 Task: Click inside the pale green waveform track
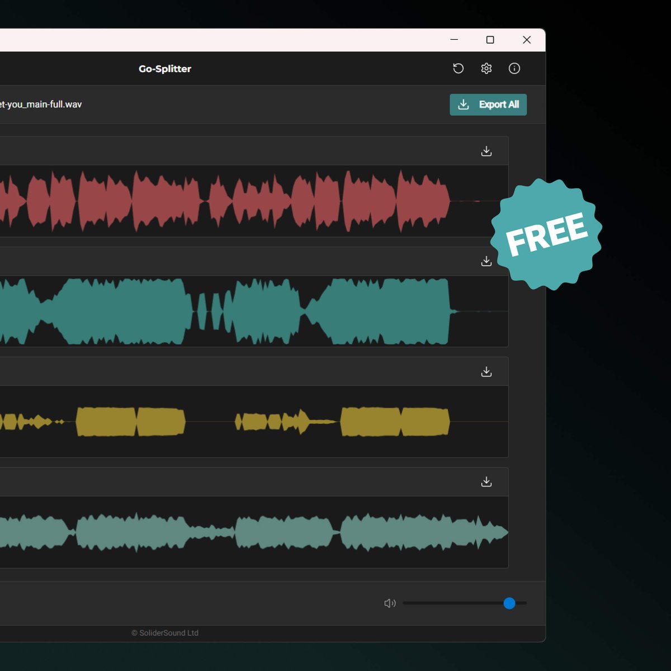[x=254, y=532]
